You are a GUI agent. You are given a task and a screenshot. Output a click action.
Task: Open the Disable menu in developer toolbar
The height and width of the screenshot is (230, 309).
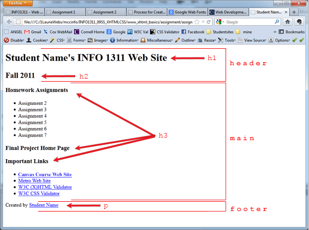[14, 40]
